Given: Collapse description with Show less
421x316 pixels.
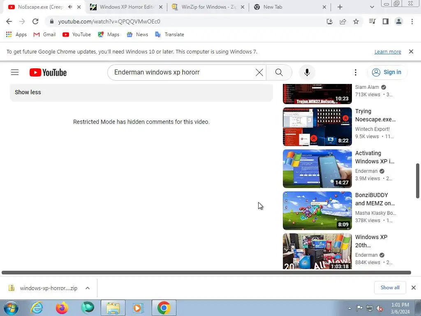Looking at the screenshot, I should tap(28, 92).
